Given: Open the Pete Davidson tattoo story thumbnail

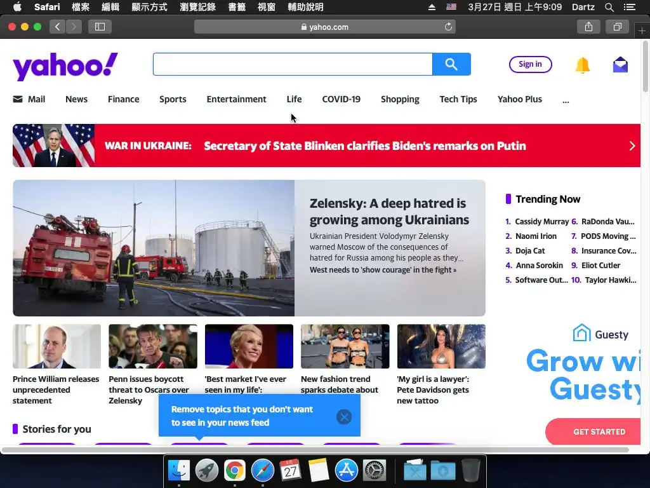Looking at the screenshot, I should (x=441, y=346).
